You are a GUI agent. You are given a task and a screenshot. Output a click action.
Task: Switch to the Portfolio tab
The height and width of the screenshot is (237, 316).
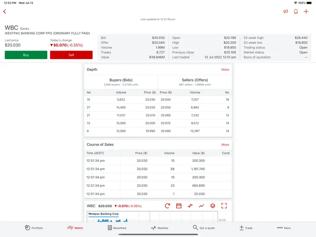[x=34, y=228]
